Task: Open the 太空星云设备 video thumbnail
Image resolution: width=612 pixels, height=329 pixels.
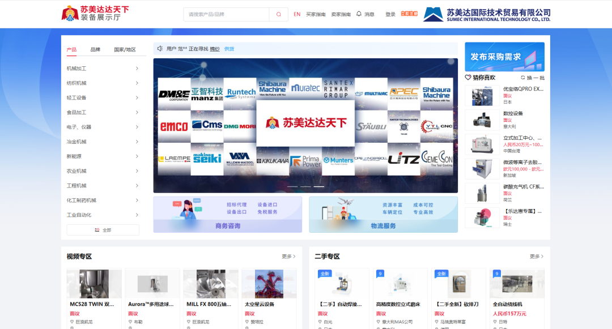Action: [269, 284]
